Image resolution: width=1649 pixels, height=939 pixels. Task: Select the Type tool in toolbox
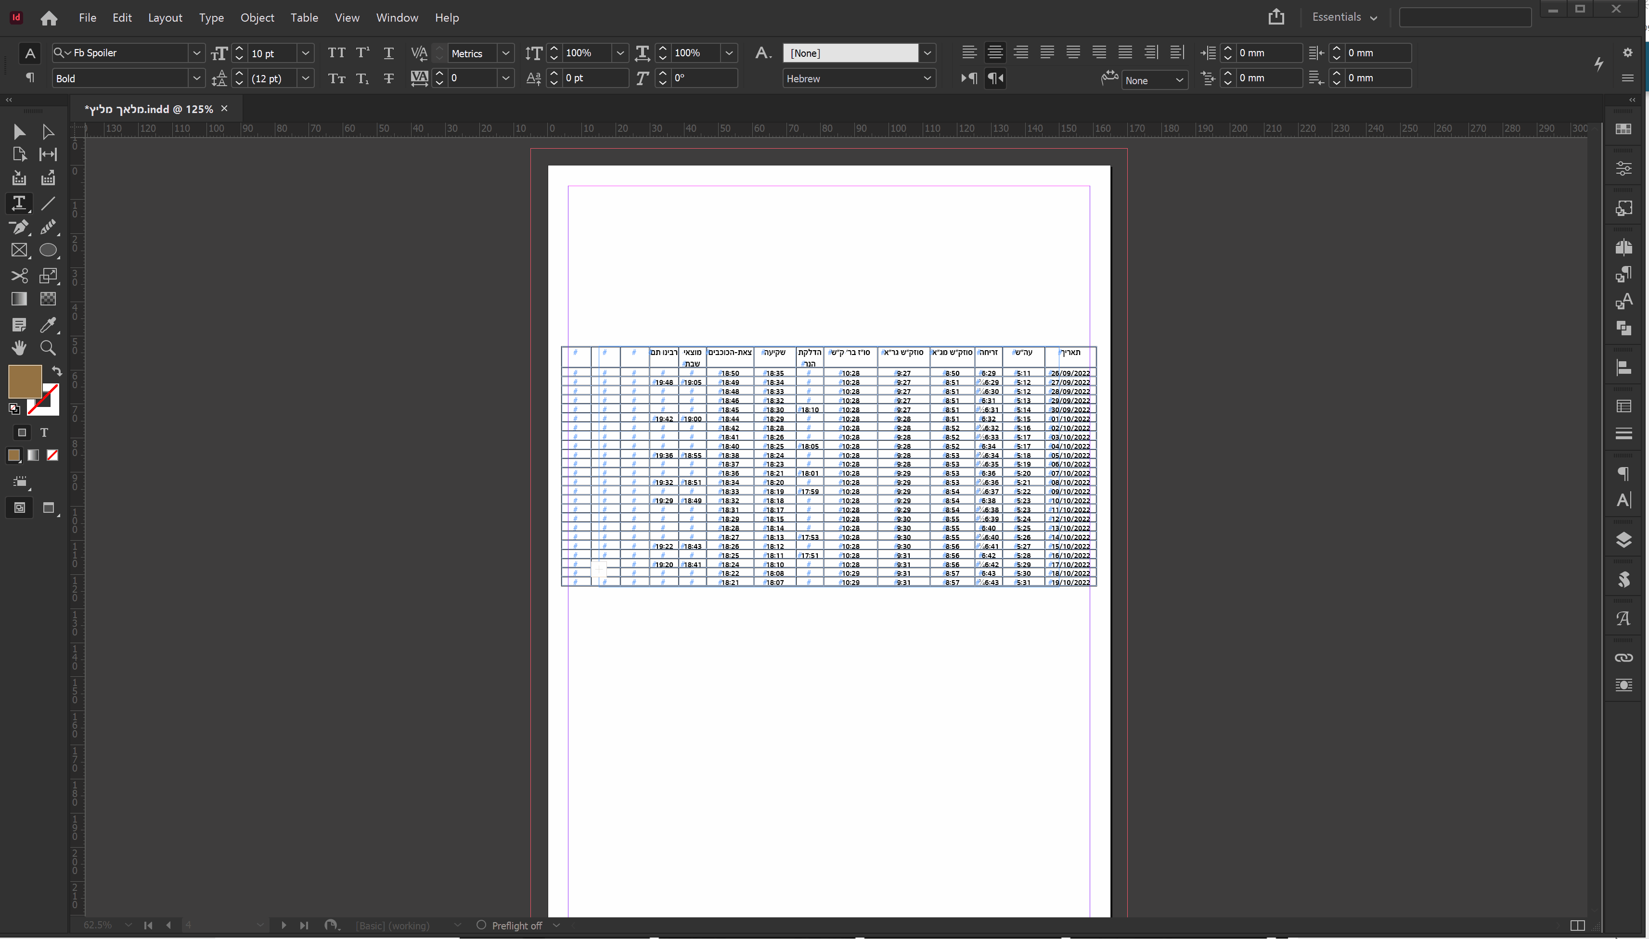19,203
